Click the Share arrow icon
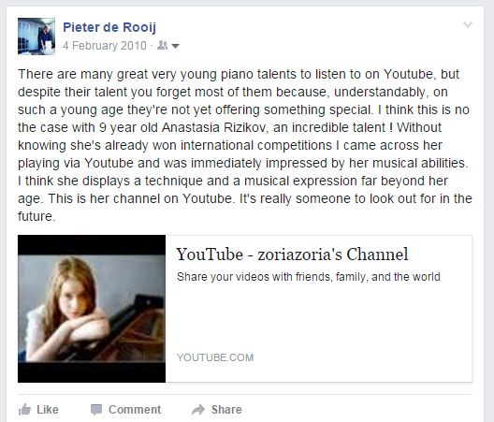 point(198,410)
